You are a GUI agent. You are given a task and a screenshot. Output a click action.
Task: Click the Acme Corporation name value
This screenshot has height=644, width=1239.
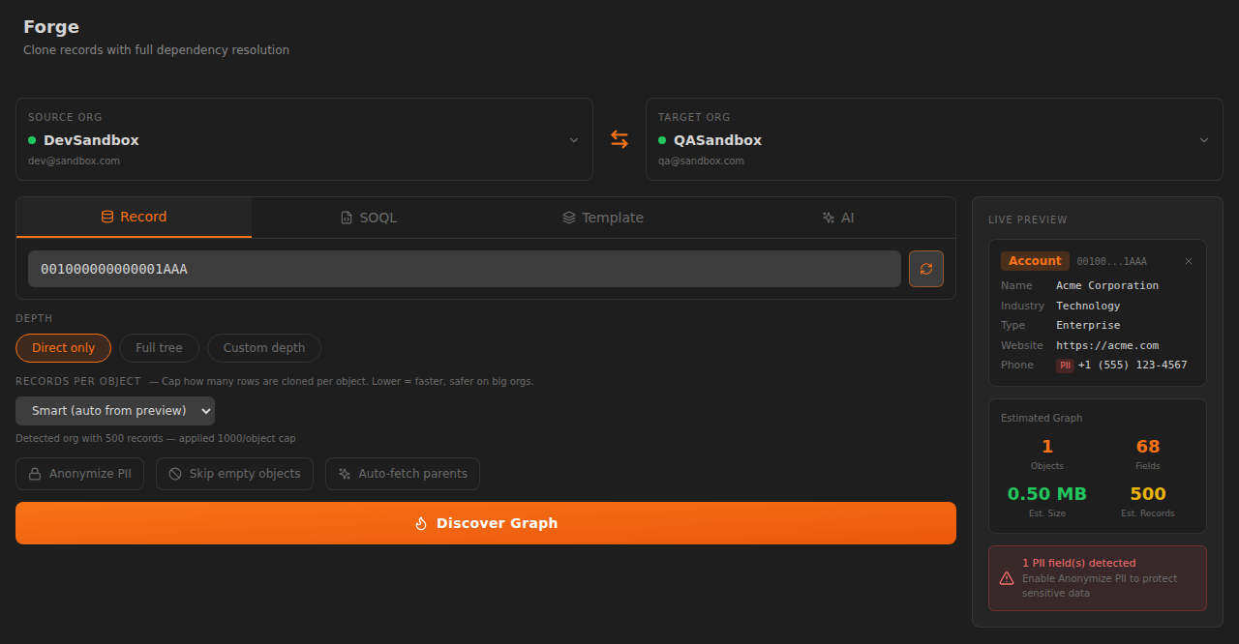pyautogui.click(x=1107, y=285)
